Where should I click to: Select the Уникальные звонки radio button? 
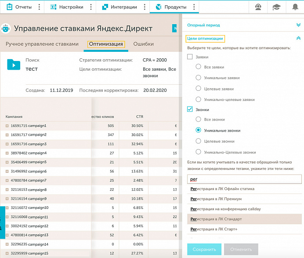tap(198, 130)
